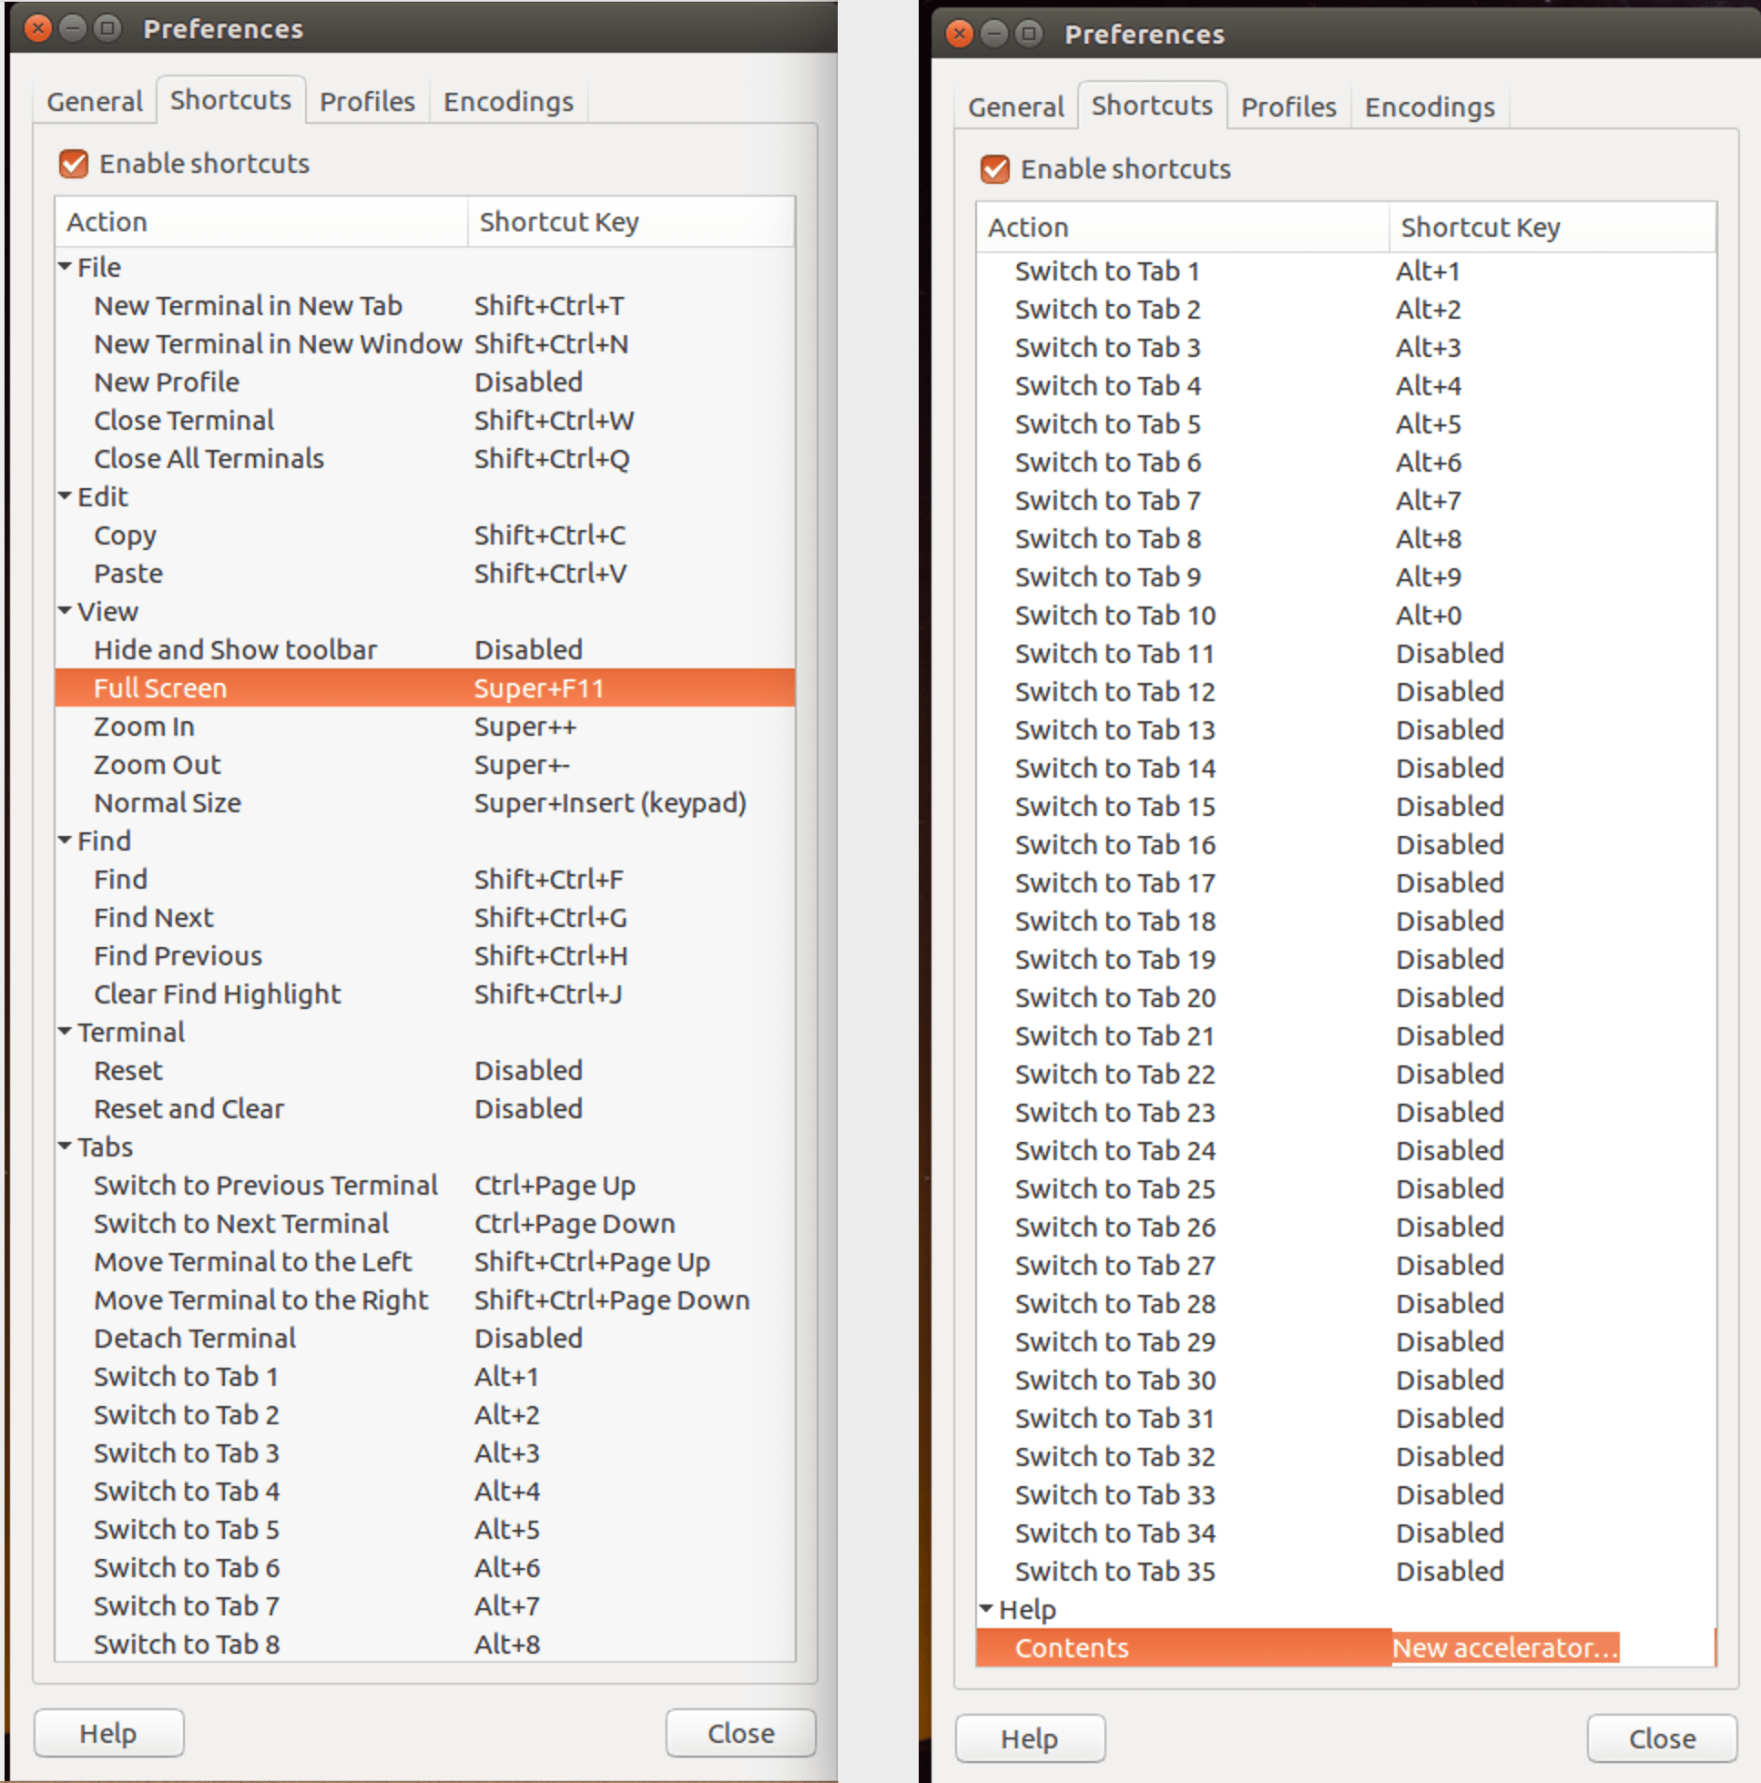
Task: Select the Switch to Tab 27 row
Action: tap(1346, 1265)
